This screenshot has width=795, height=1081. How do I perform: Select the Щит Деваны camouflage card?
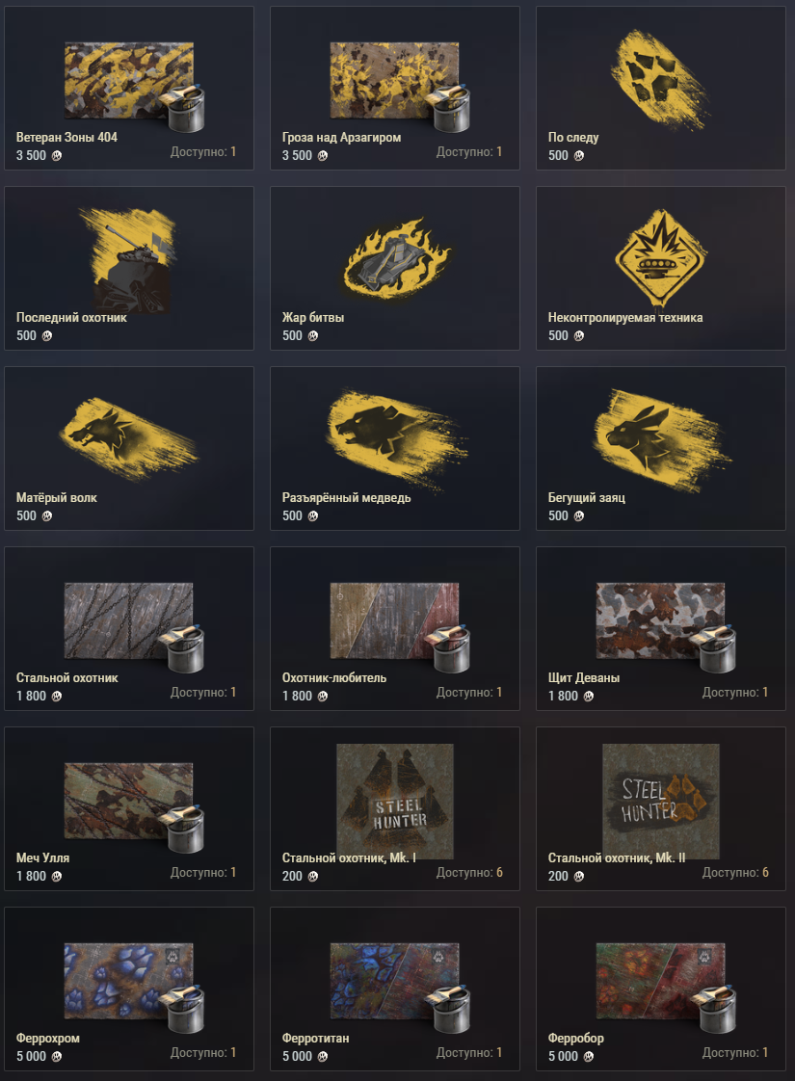point(660,629)
